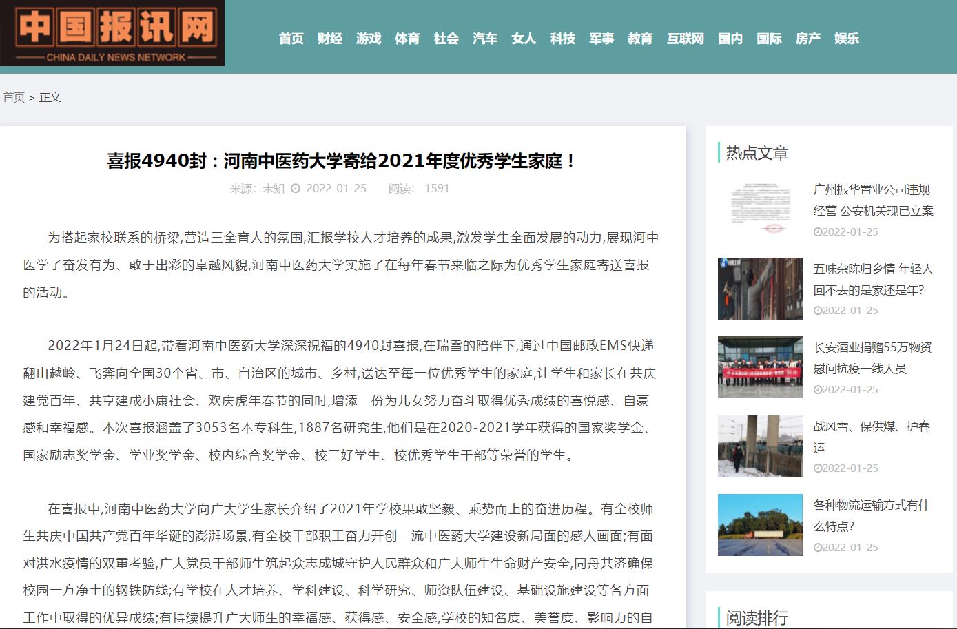Viewport: 957px width, 629px height.
Task: Select 娱乐 from the navigation bar
Action: tap(847, 39)
